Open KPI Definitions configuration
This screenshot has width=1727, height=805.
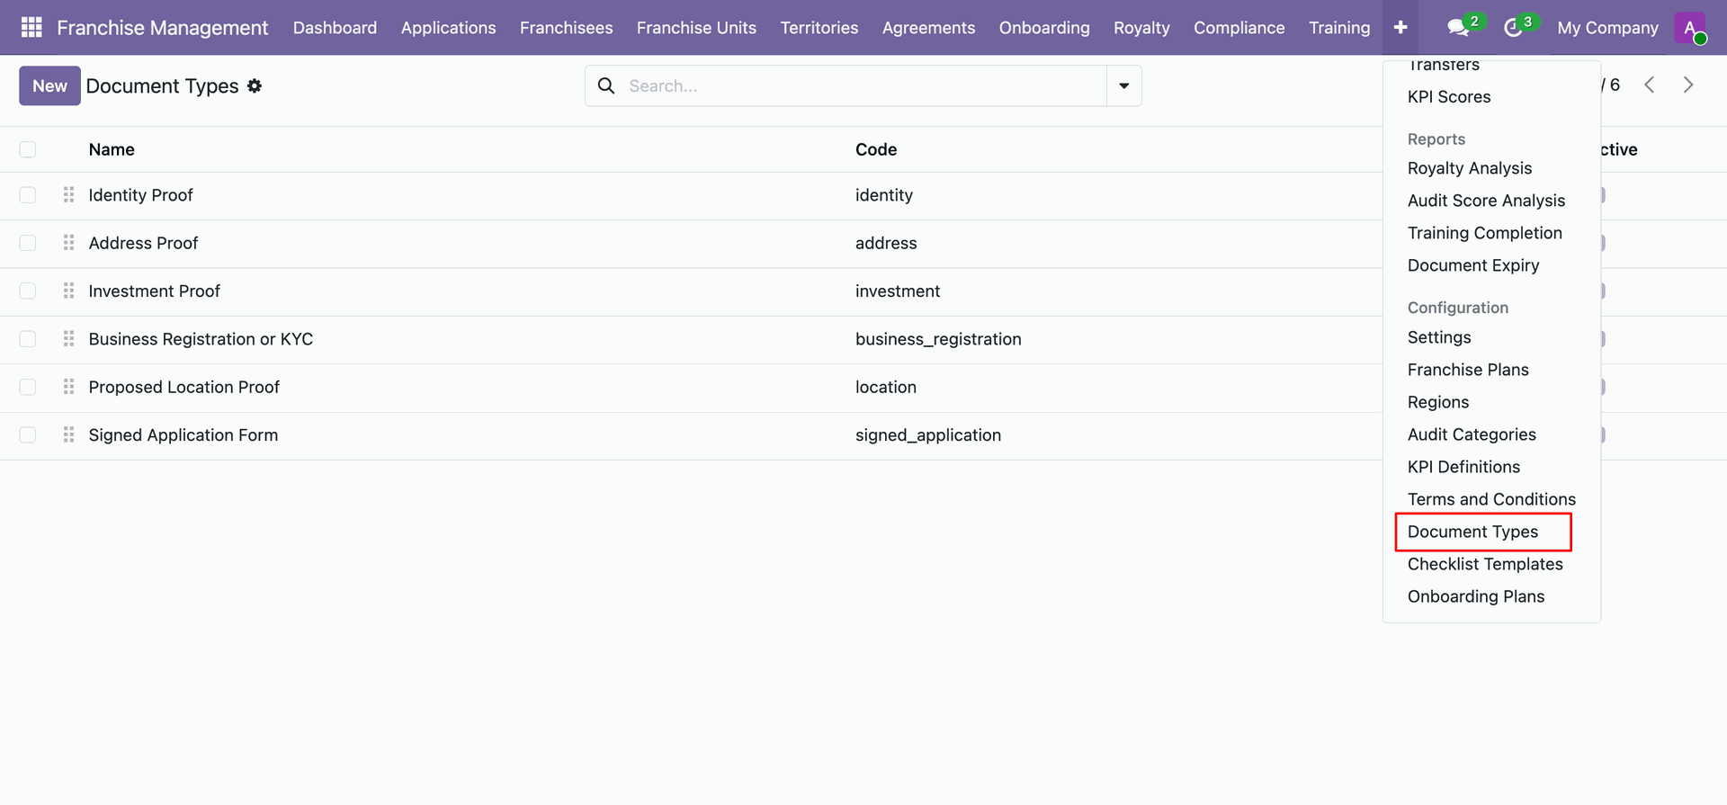click(x=1463, y=467)
